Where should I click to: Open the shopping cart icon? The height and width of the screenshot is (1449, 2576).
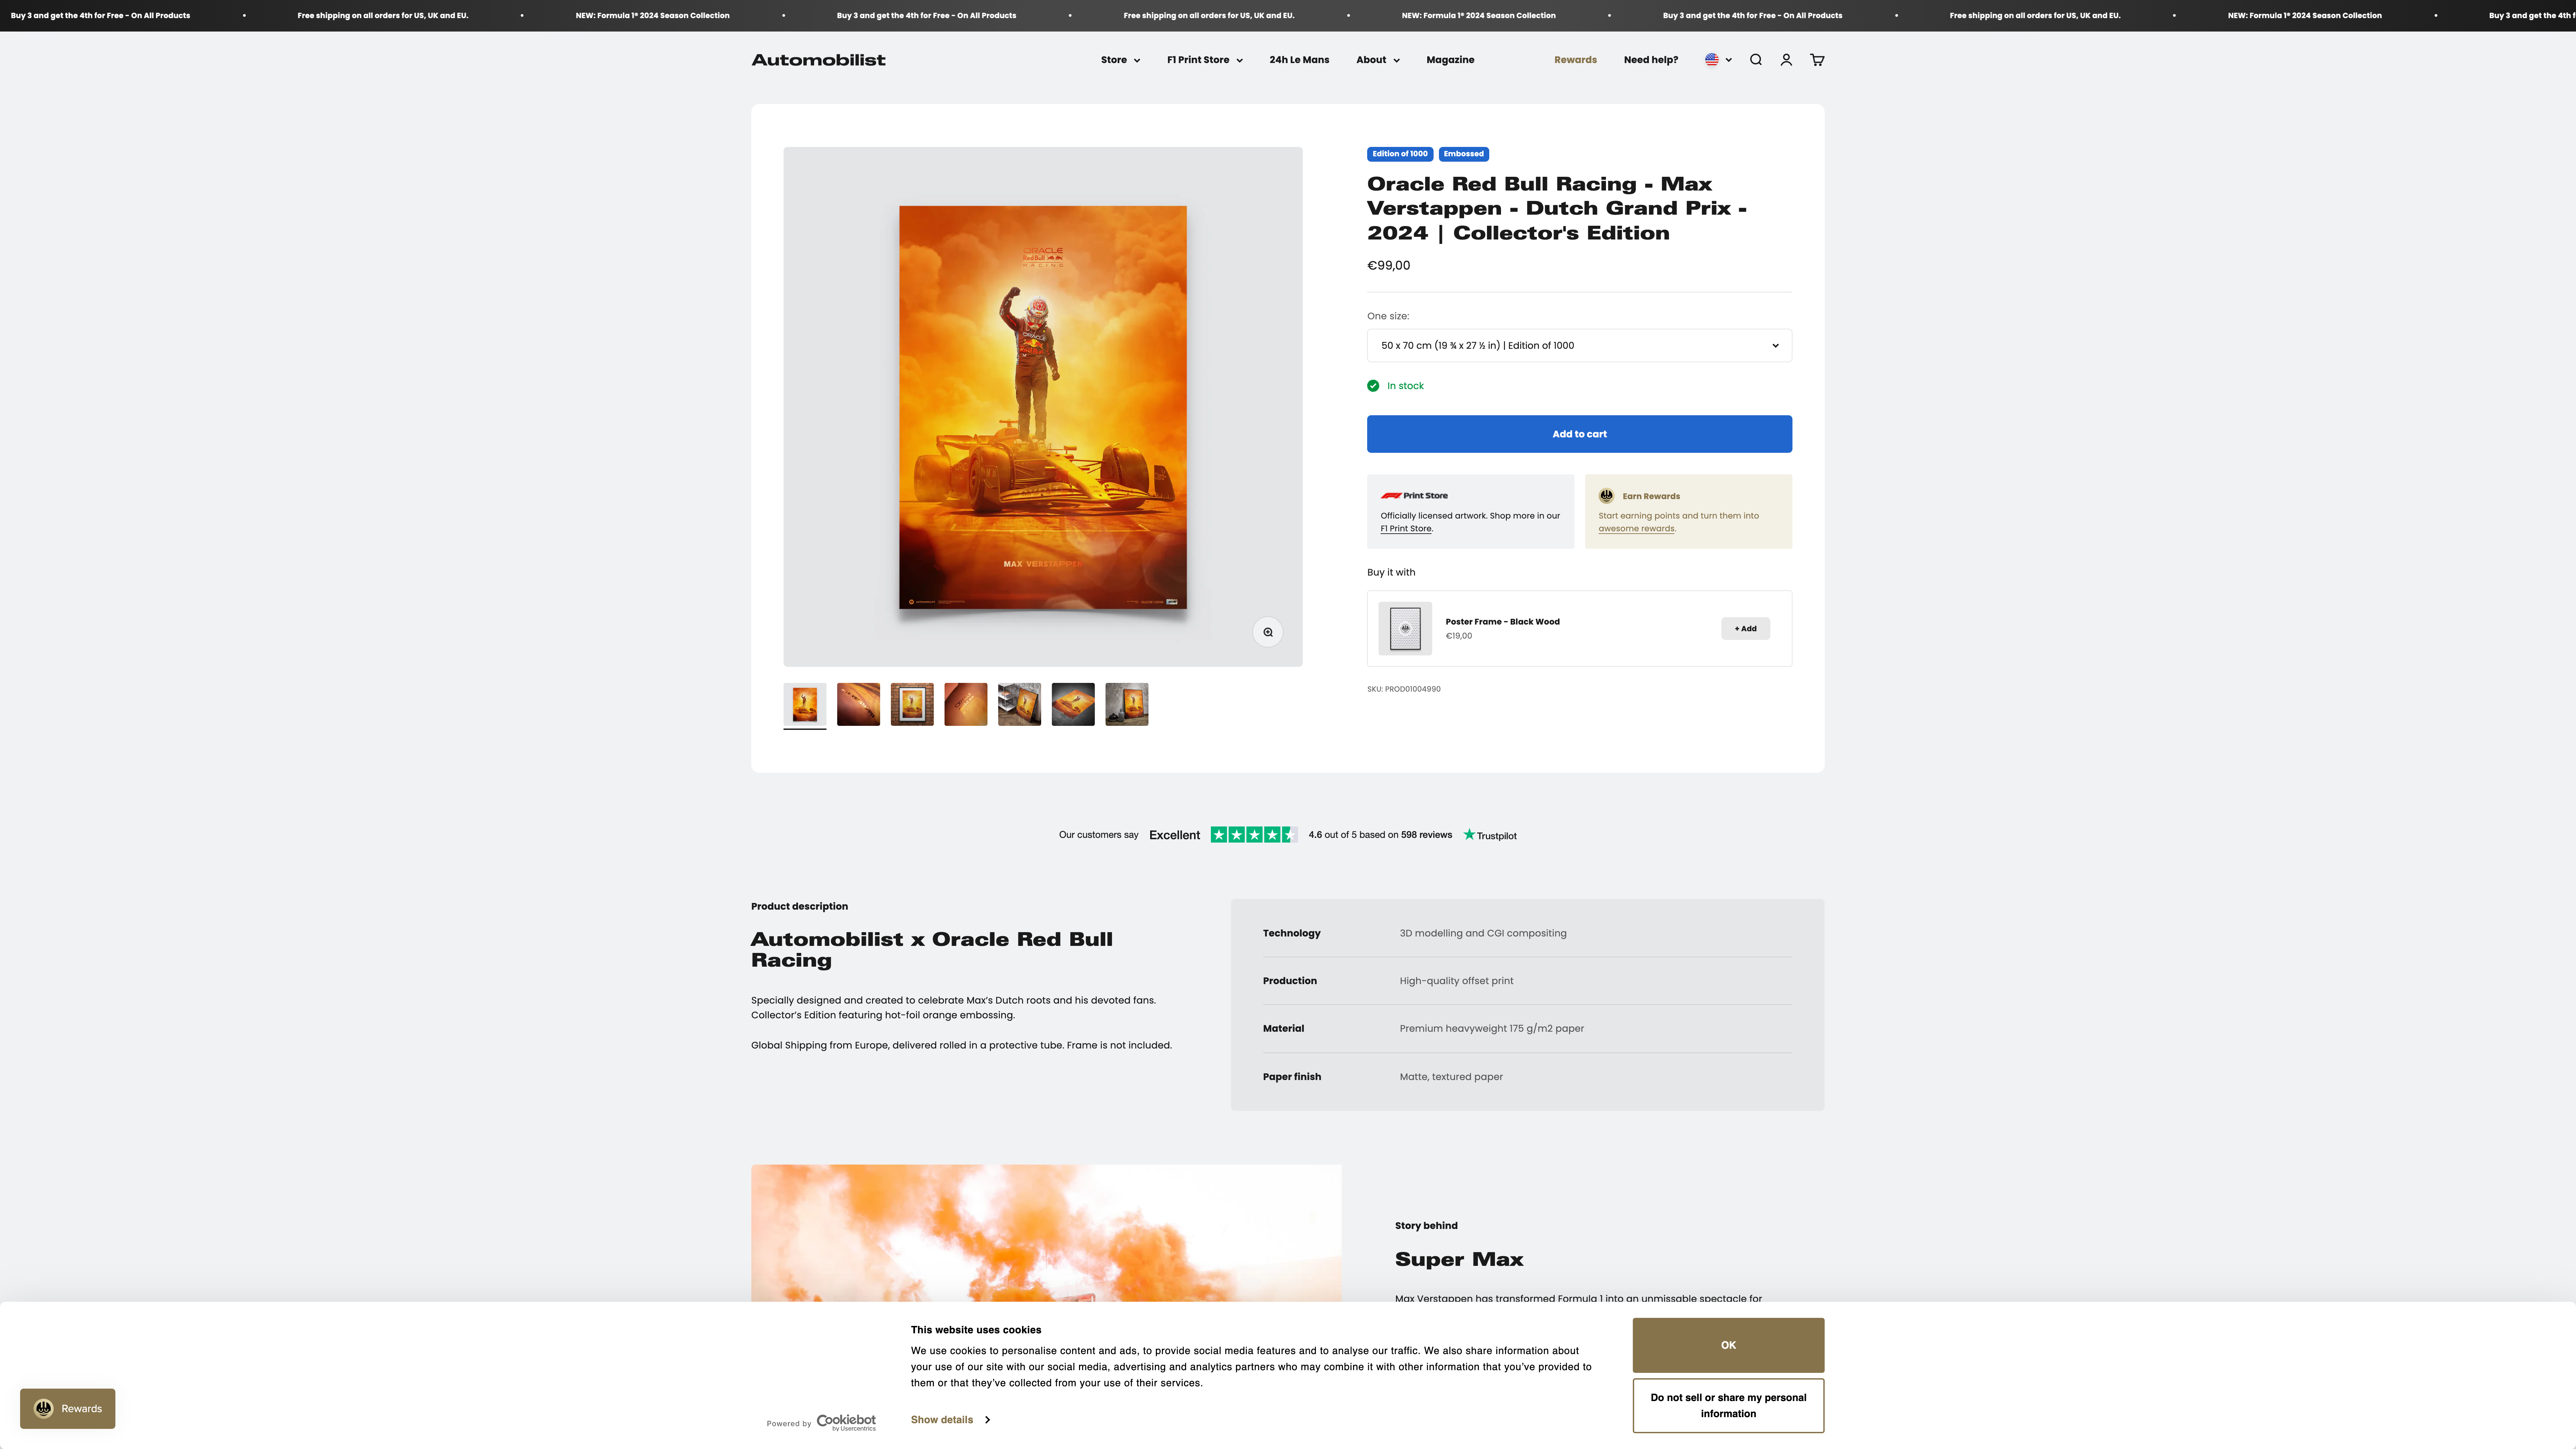pyautogui.click(x=1817, y=60)
